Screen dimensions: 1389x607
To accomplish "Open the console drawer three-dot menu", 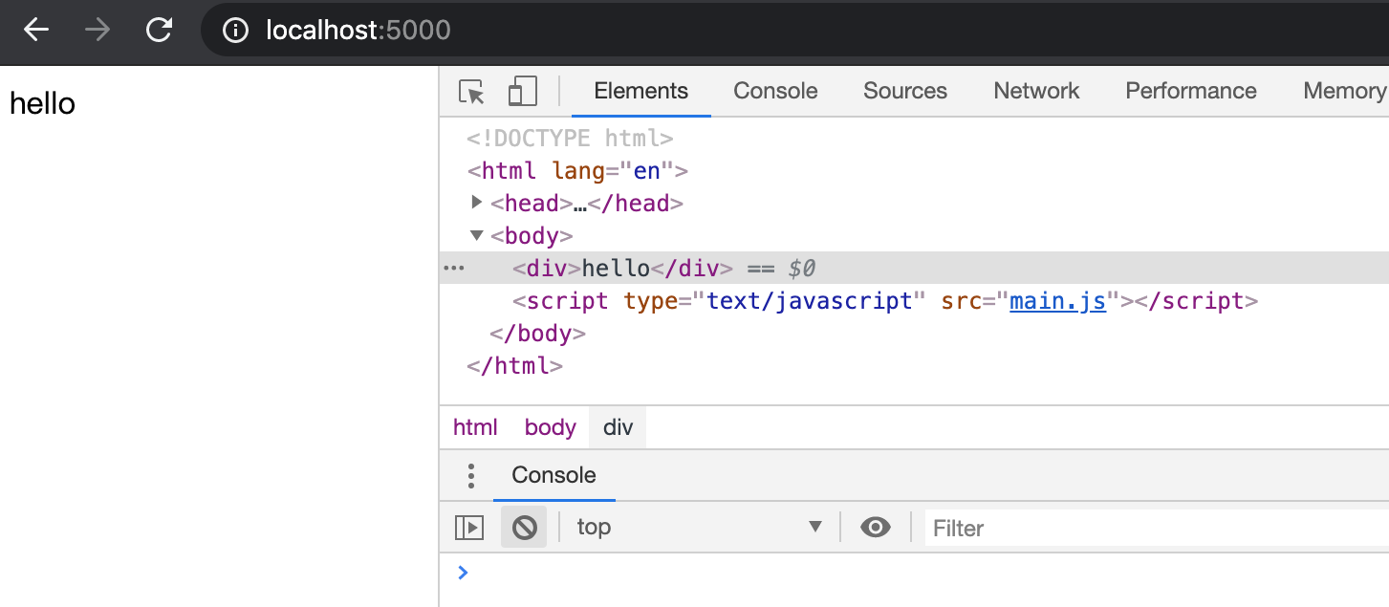I will tap(470, 476).
